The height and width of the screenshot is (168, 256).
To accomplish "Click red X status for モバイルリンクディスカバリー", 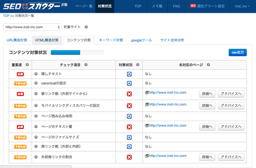I will 129,106.
